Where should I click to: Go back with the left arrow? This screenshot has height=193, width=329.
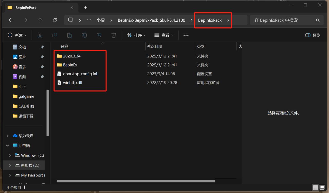click(x=11, y=20)
